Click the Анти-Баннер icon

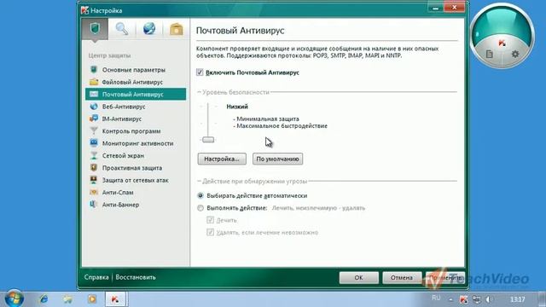[93, 205]
